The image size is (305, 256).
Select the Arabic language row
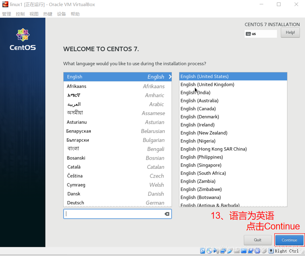117,104
